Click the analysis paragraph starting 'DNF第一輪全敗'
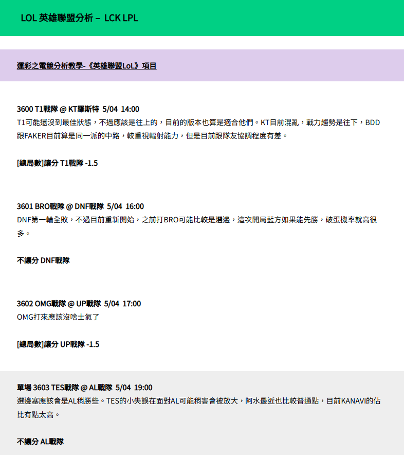Screen dimensions: 404x455 (197, 226)
